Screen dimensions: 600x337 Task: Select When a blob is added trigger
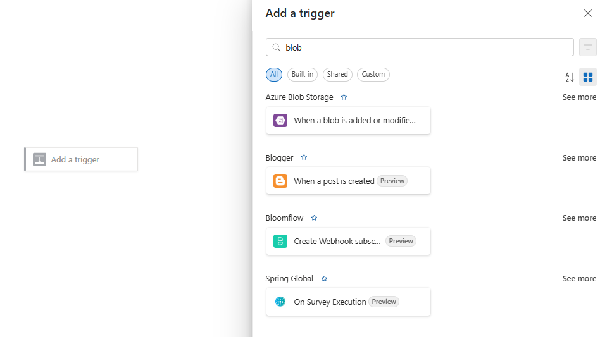pyautogui.click(x=354, y=120)
